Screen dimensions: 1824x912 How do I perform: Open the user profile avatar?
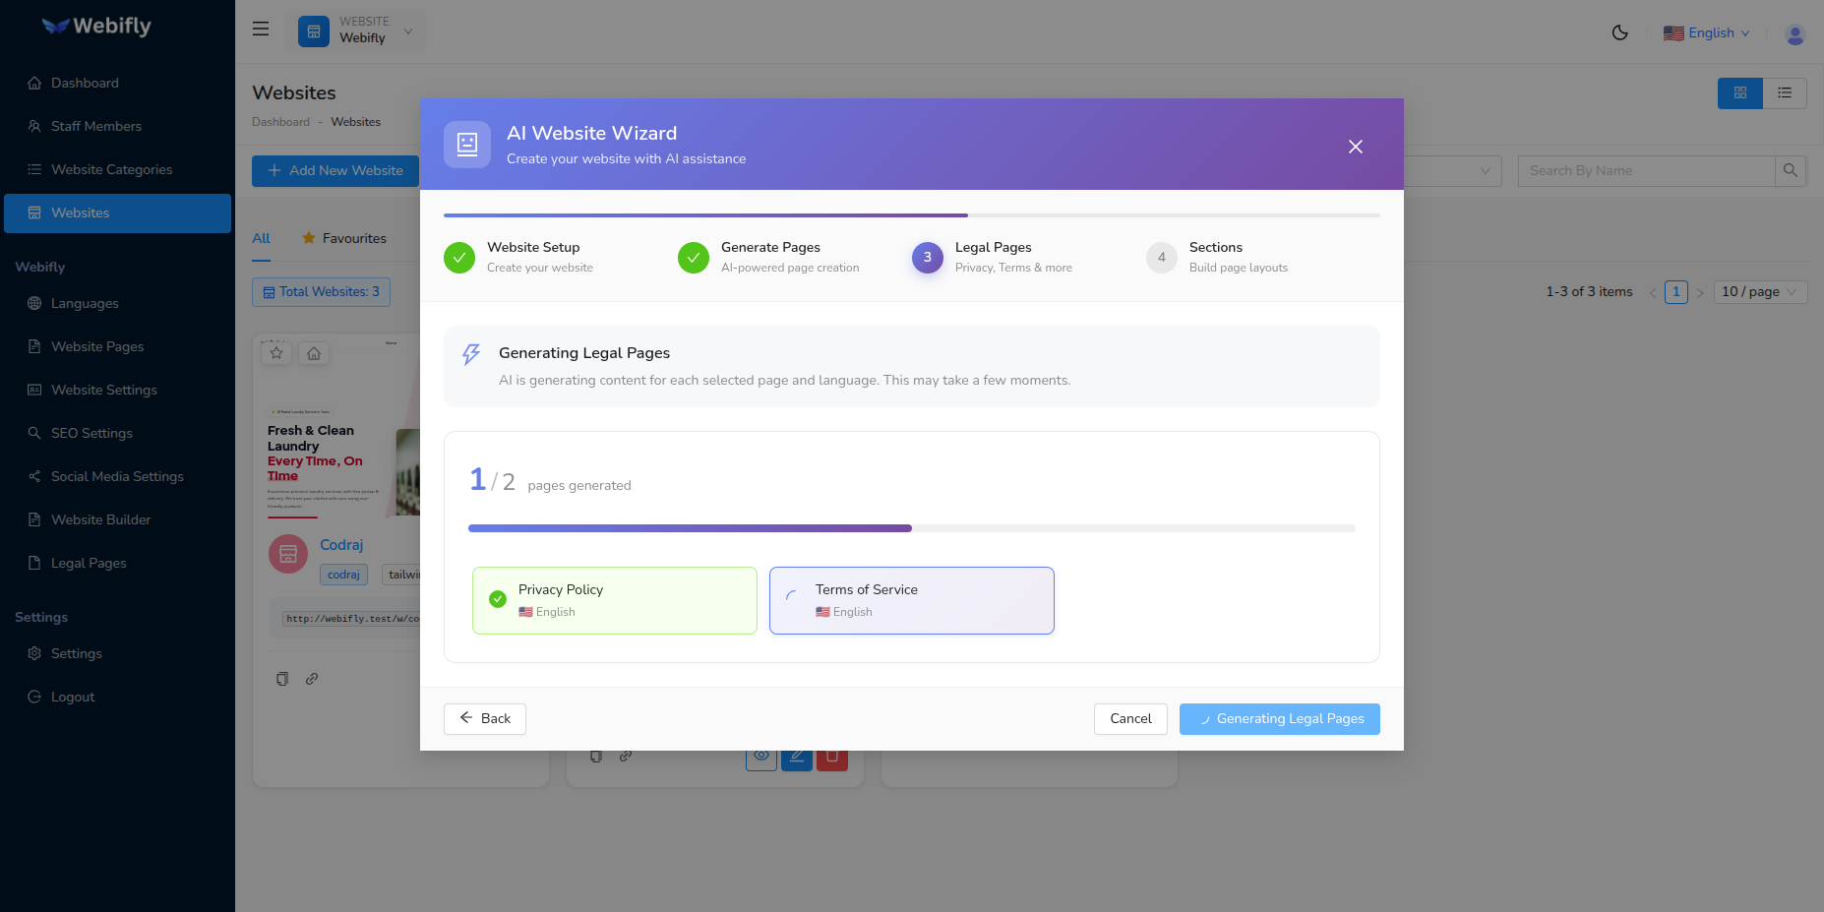click(1794, 34)
